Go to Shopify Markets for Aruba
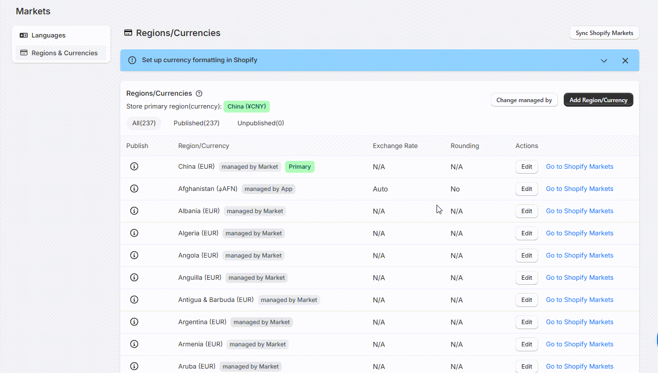Image resolution: width=658 pixels, height=373 pixels. [580, 367]
